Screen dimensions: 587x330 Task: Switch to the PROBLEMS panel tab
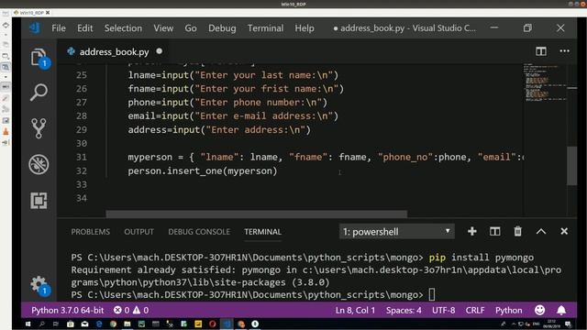91,232
